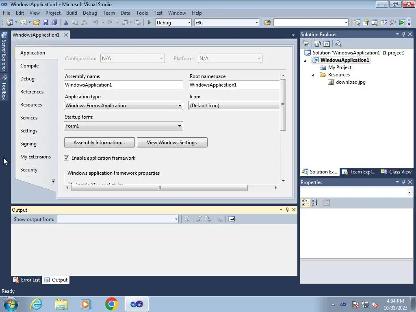416x312 pixels.
Task: Click Categorized view icon in Properties panel
Action: [305, 203]
